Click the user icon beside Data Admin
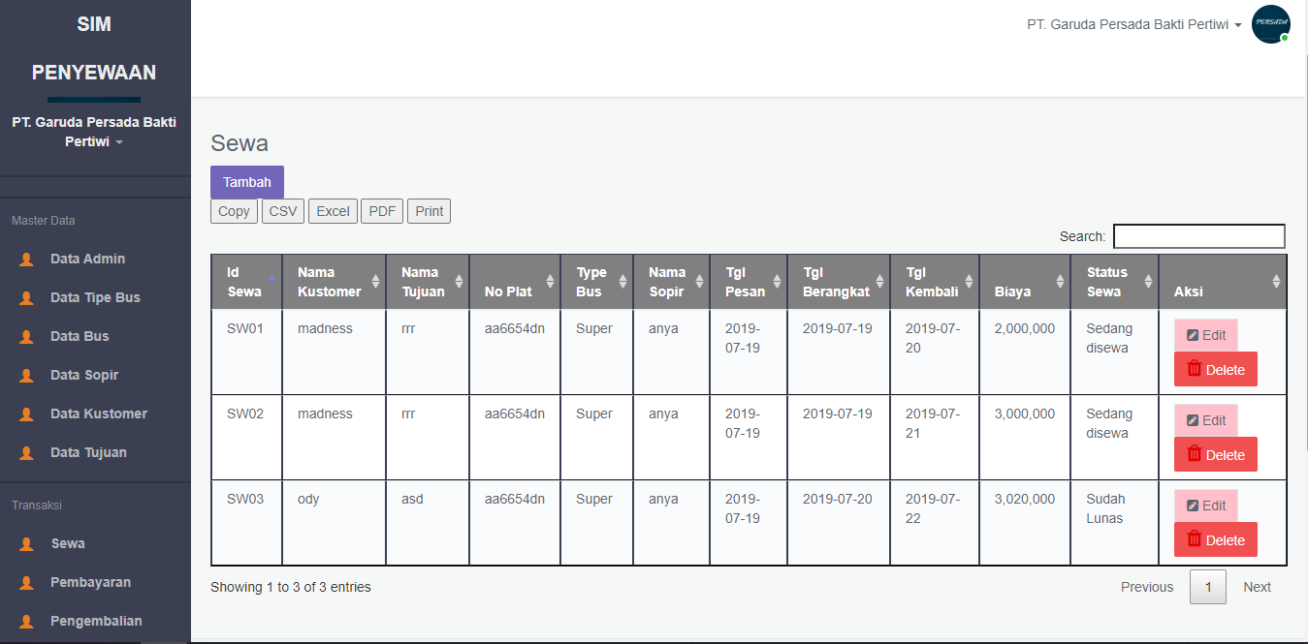Viewport: 1308px width, 644px height. (27, 260)
